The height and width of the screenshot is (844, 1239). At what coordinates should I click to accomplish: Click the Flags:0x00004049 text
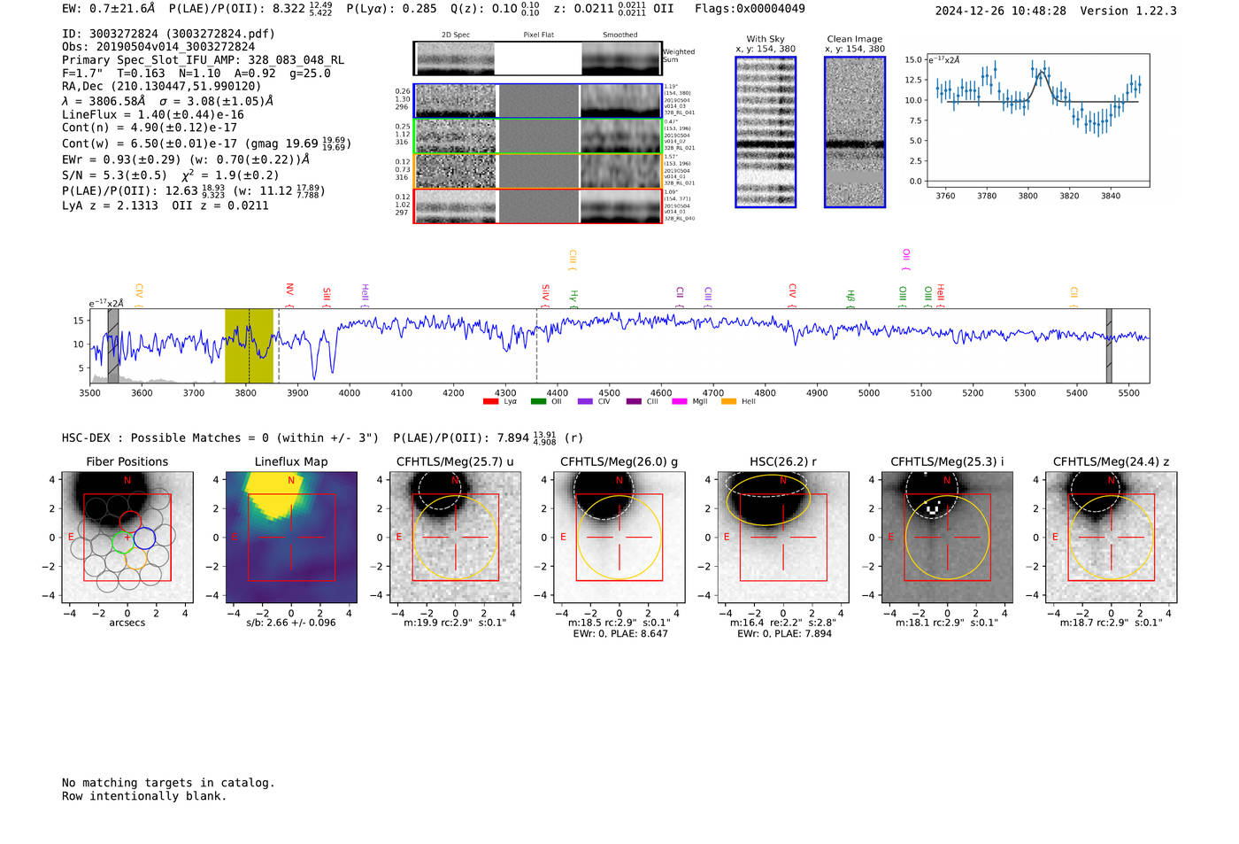750,9
